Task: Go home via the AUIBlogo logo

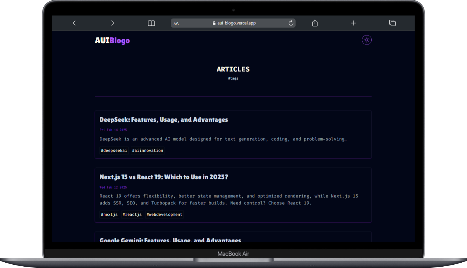Action: (x=112, y=41)
